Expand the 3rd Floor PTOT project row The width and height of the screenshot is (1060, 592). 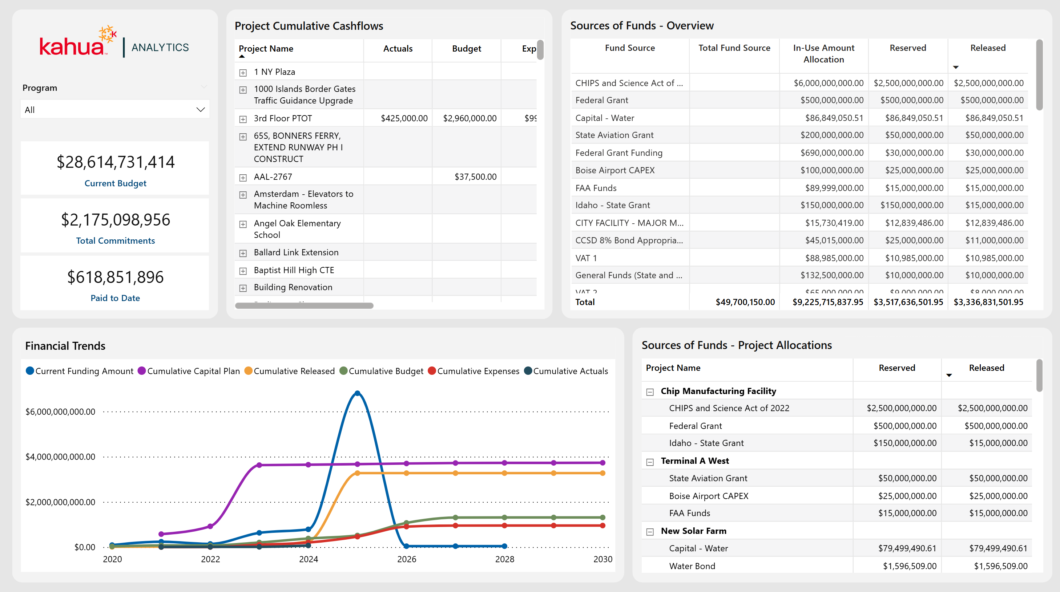[243, 119]
